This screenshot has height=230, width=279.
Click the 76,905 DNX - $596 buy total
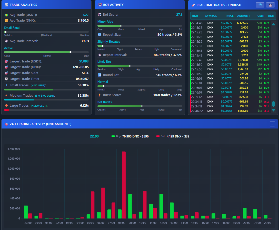coord(135,136)
